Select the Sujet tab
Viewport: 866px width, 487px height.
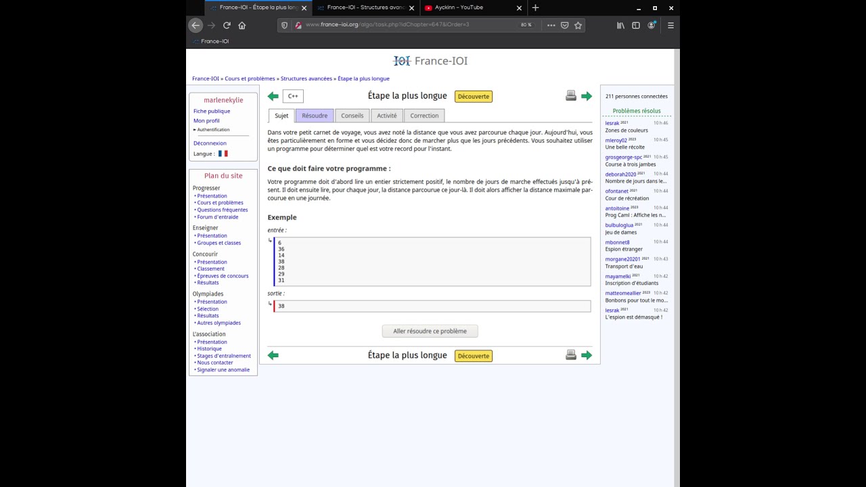click(281, 116)
